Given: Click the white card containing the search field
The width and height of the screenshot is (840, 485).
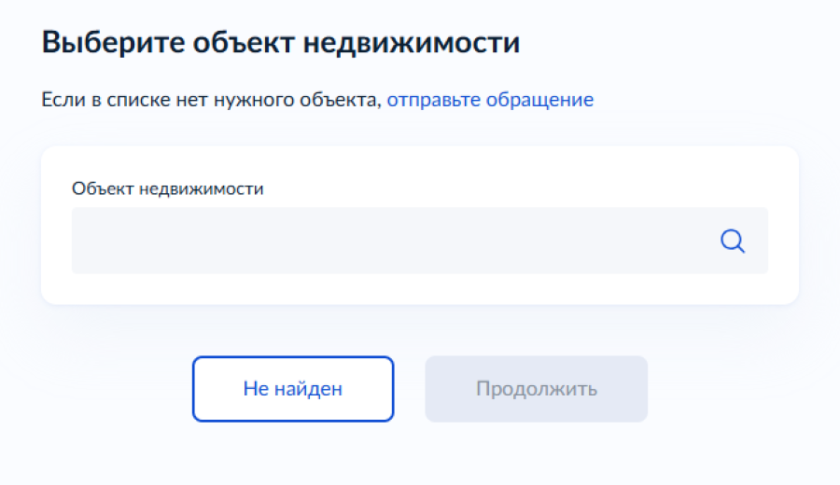Looking at the screenshot, I should (420, 226).
